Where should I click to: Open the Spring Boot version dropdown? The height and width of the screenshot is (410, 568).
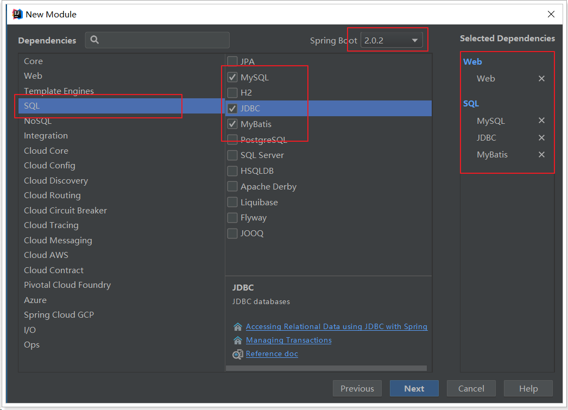392,40
